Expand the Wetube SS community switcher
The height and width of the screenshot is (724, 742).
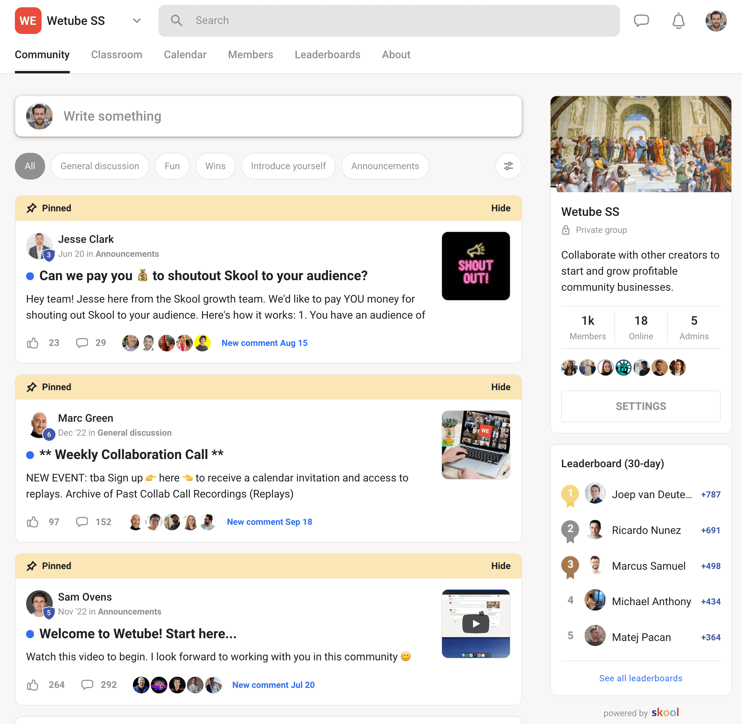pyautogui.click(x=136, y=21)
